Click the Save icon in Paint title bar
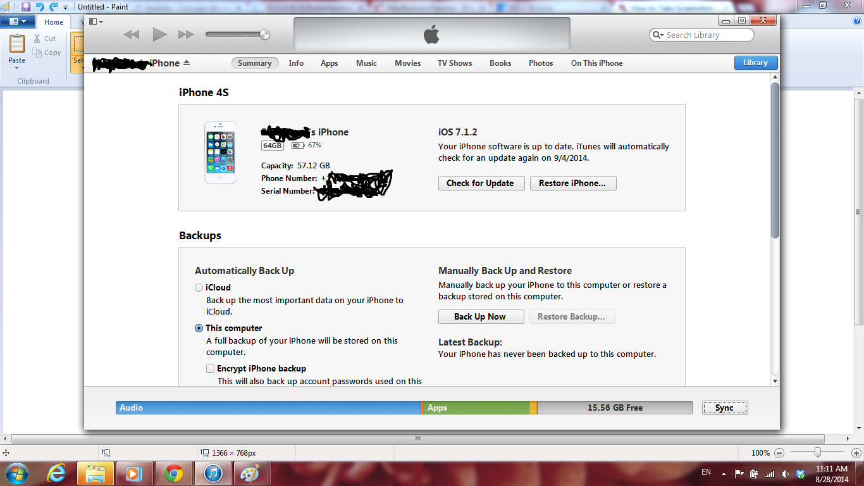The image size is (864, 486). (25, 6)
